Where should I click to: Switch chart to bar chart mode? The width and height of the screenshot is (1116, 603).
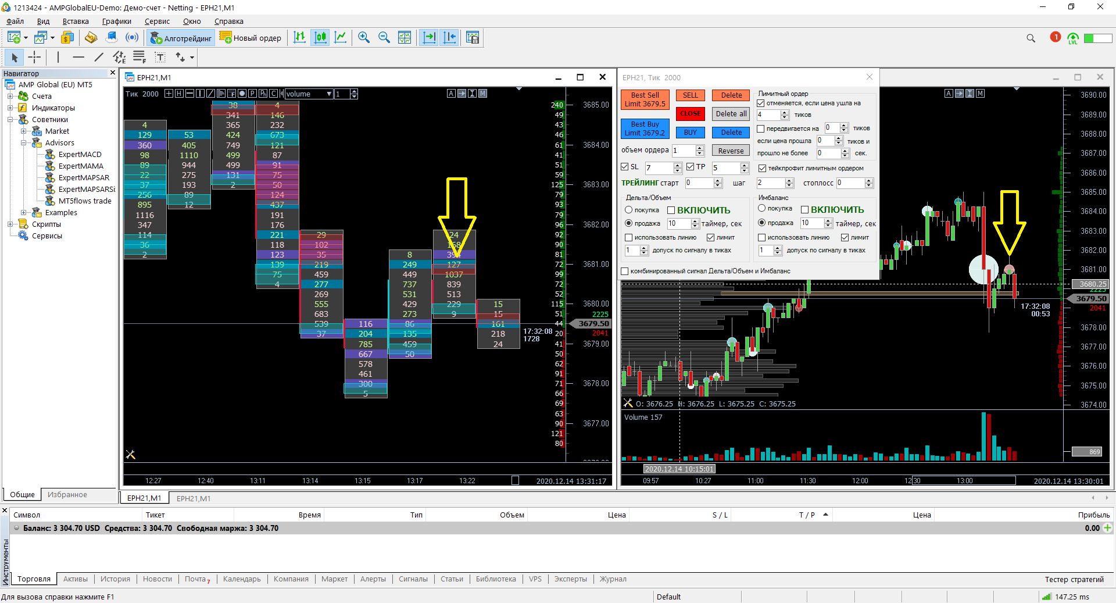tap(299, 38)
